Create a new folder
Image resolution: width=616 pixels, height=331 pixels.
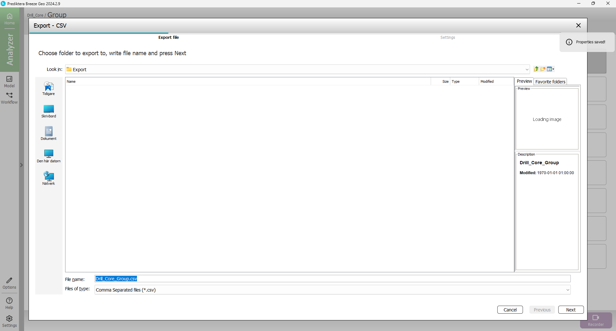click(x=543, y=69)
